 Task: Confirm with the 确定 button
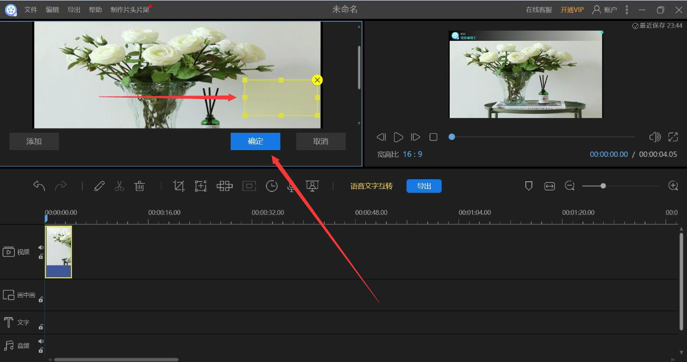pos(255,141)
